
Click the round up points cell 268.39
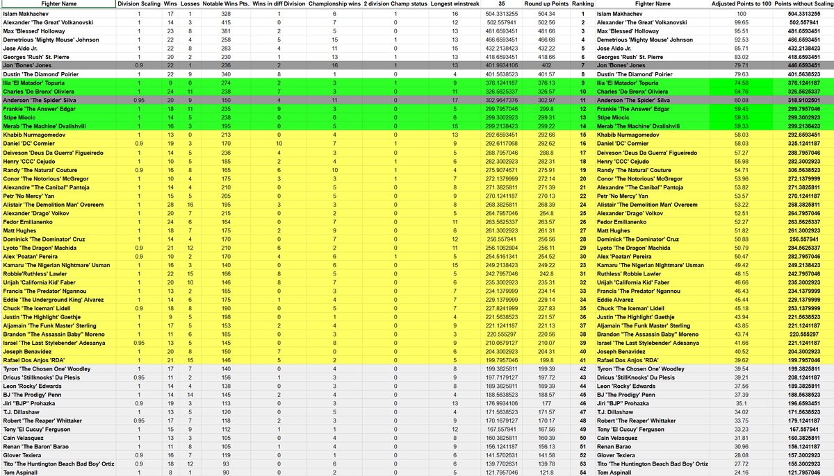pos(546,206)
